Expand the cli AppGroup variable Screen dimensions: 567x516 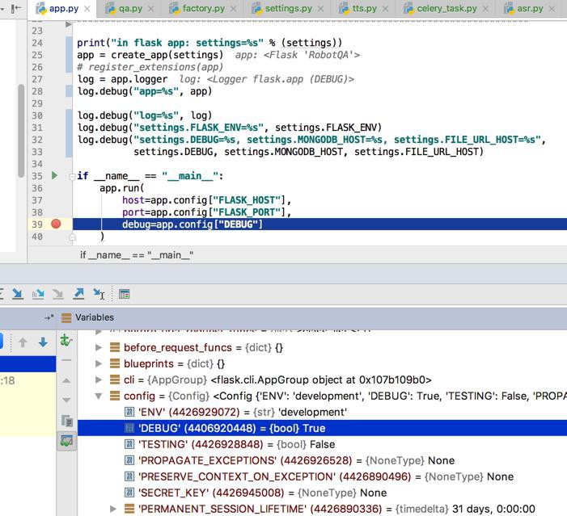click(99, 380)
